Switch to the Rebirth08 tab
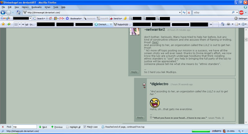The width and height of the screenshot is (248, 134). tap(122, 24)
